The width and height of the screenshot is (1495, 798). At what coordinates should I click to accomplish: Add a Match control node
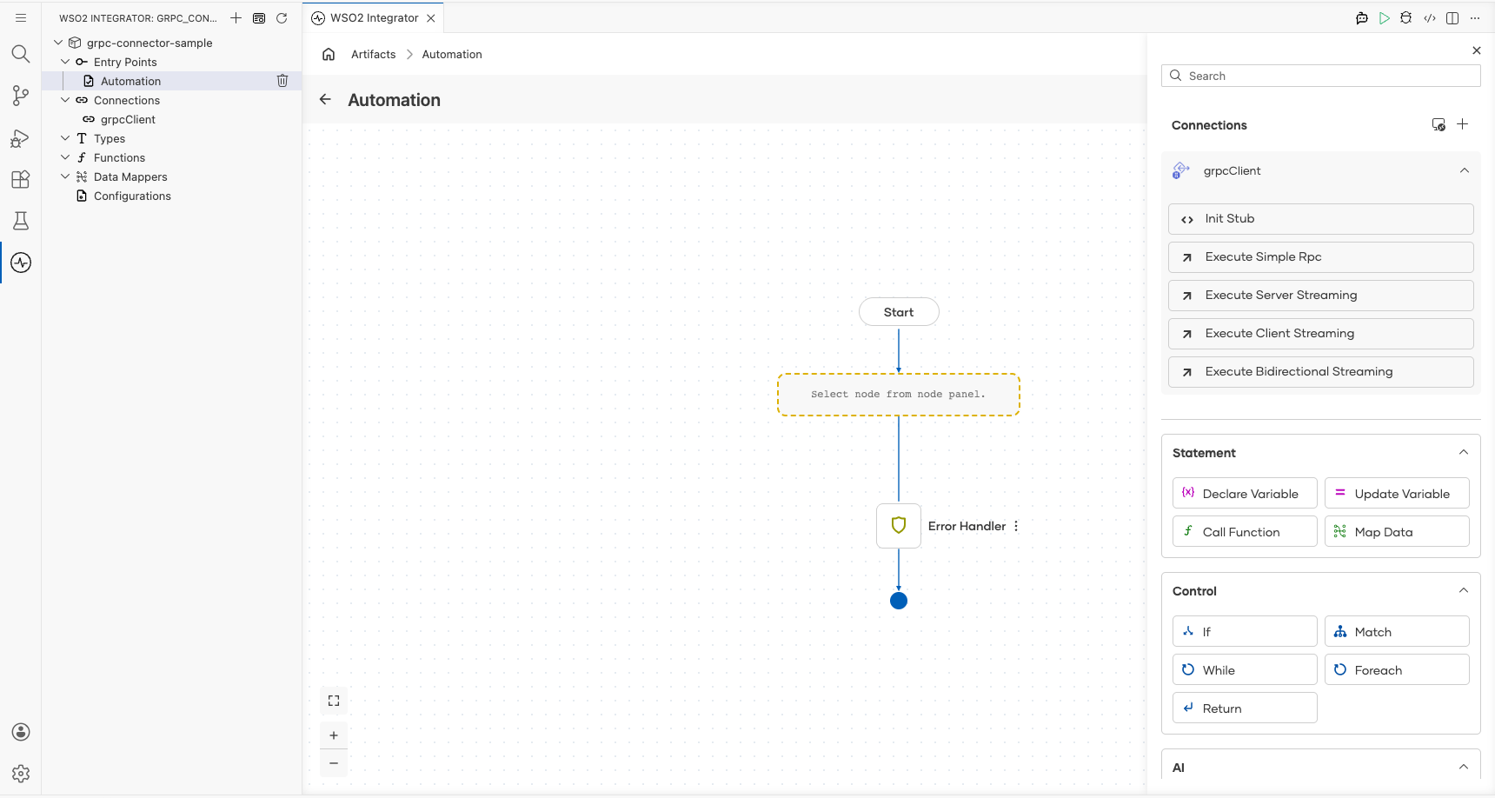[x=1397, y=631]
